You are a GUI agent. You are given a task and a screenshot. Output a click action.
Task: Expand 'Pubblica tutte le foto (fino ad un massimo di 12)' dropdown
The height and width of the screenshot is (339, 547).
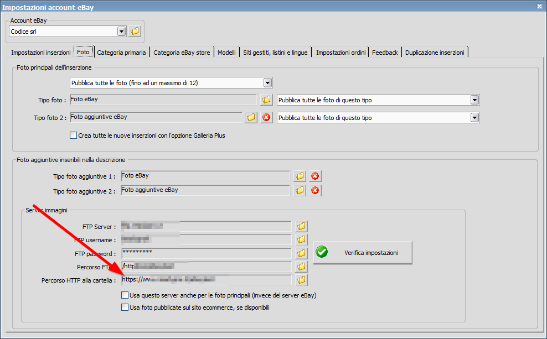(x=267, y=83)
